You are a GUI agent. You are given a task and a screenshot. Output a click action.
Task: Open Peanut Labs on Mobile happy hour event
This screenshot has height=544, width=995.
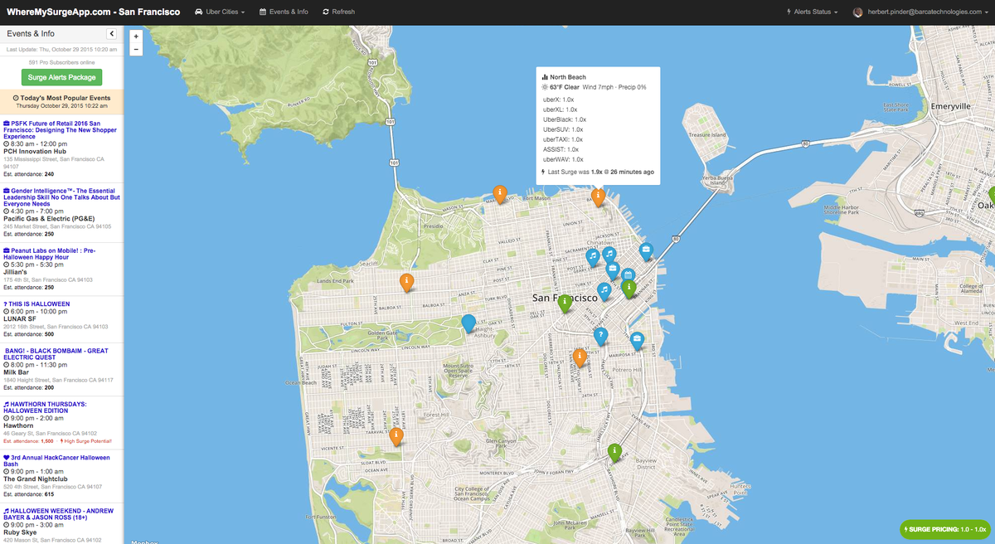pos(50,254)
